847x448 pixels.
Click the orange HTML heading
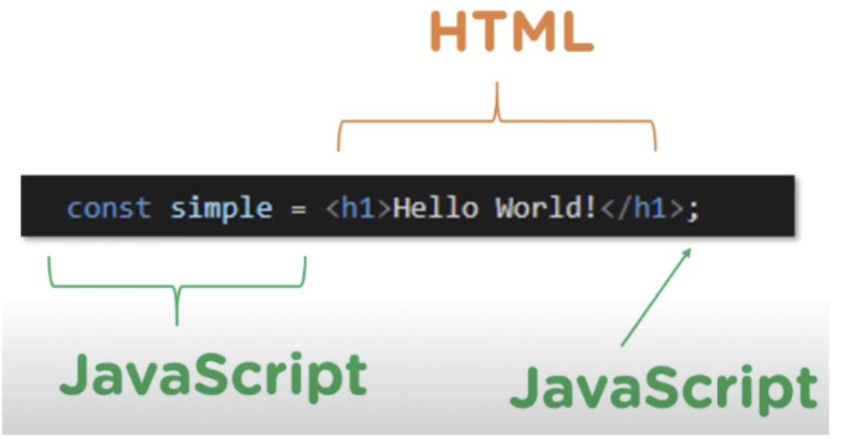pos(511,31)
